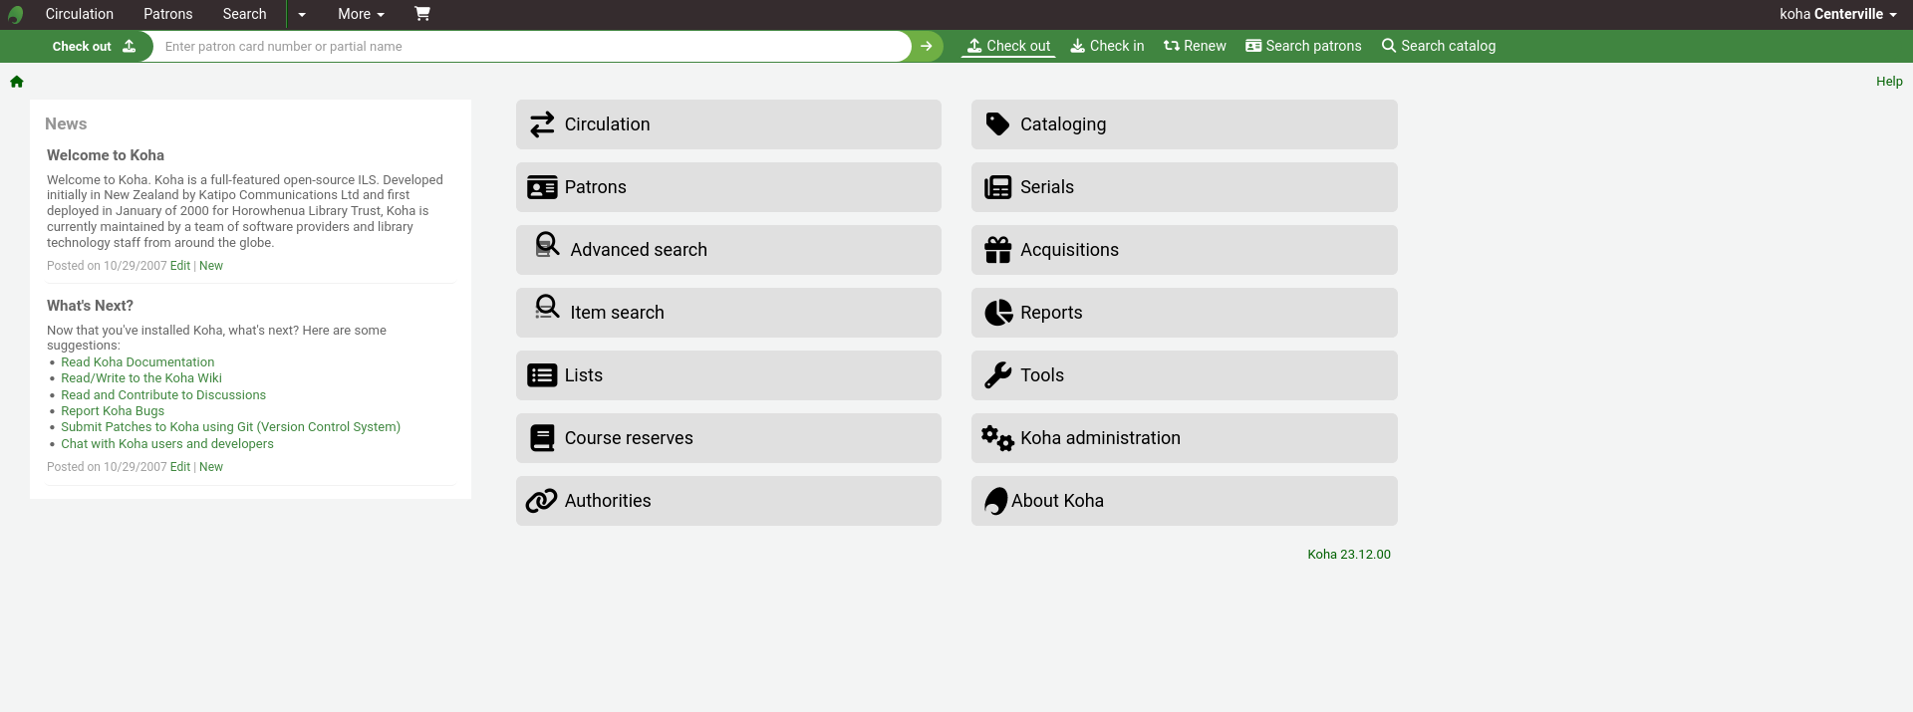
Task: Click the patron card number input field
Action: click(x=528, y=46)
